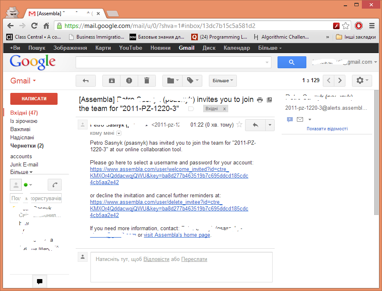Image resolution: width=382 pixels, height=291 pixels.
Task: Show the newer conversation arrow
Action: point(329,81)
